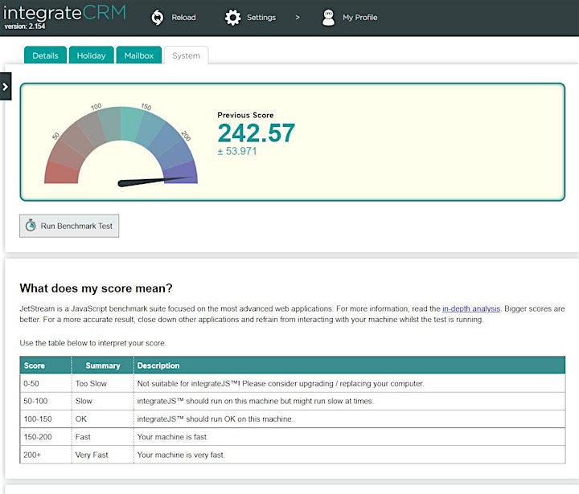Viewport: 579px width, 494px height.
Task: Click 'Use the table below to interpret your score.' text
Action: point(92,343)
